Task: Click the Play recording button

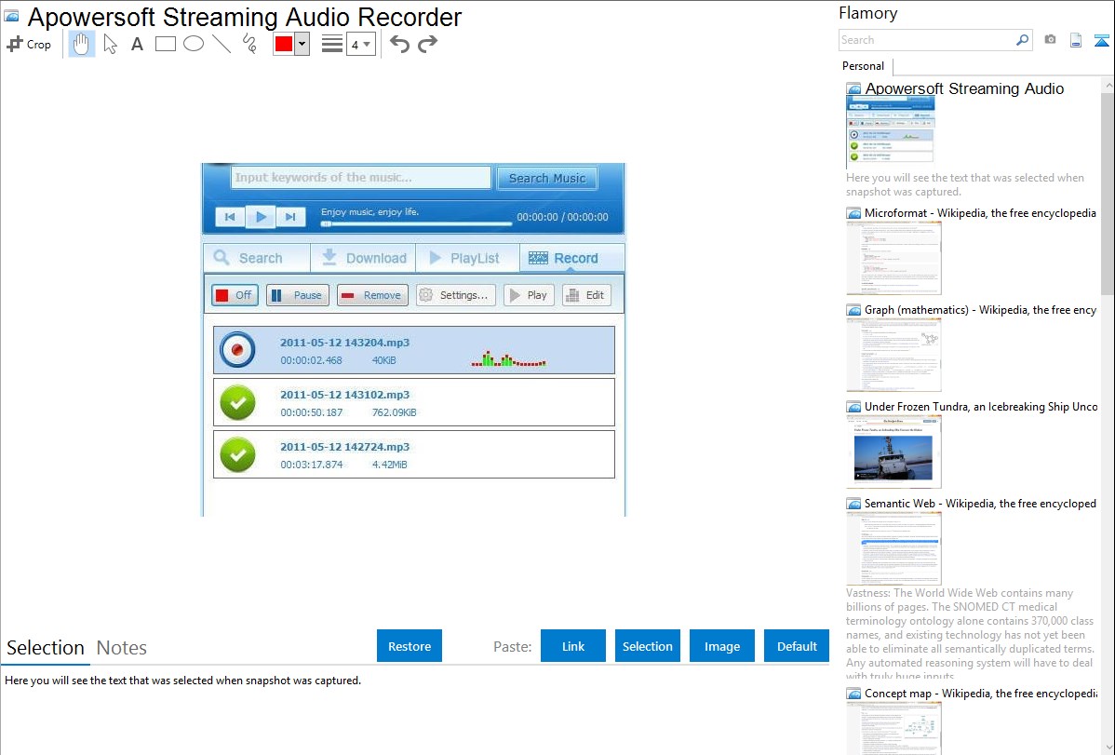Action: [529, 295]
